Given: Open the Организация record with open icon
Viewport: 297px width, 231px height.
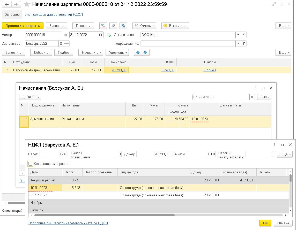Looking at the screenshot, I should [244, 35].
